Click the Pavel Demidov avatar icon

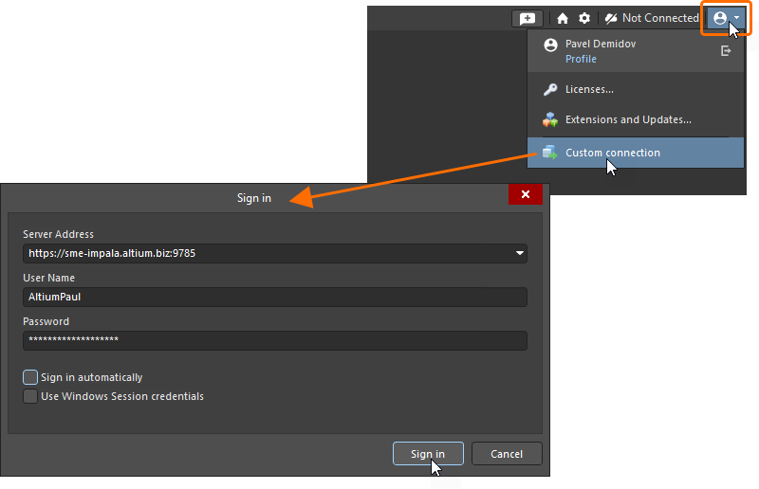point(550,45)
